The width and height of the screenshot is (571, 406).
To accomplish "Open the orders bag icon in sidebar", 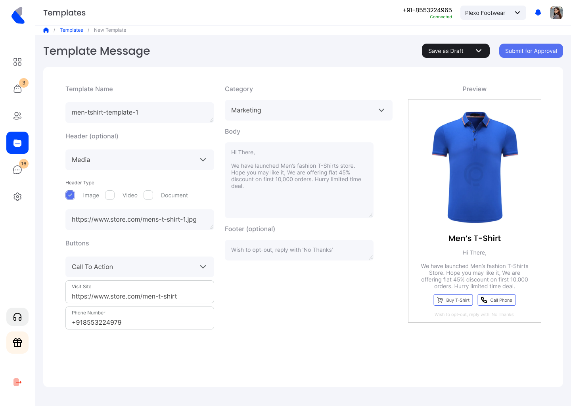I will 17,89.
